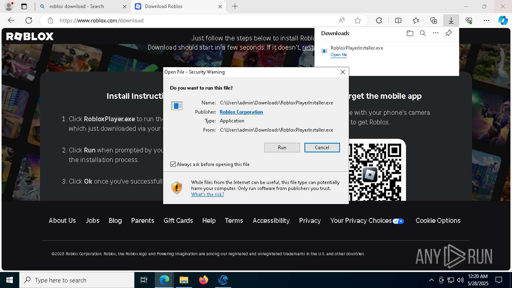Open the volume control in system tray
The height and width of the screenshot is (288, 512).
click(x=460, y=280)
